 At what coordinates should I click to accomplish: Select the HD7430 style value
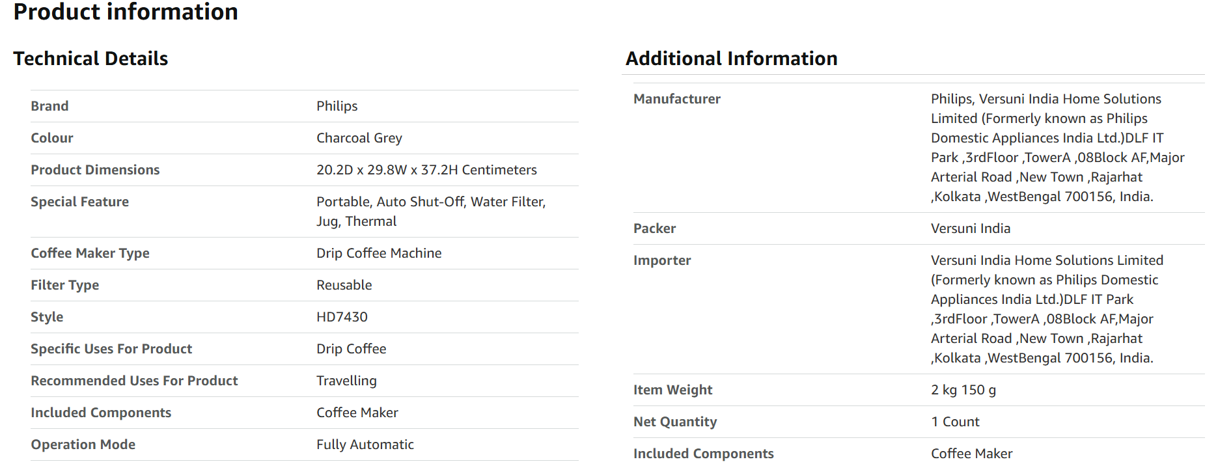point(342,317)
